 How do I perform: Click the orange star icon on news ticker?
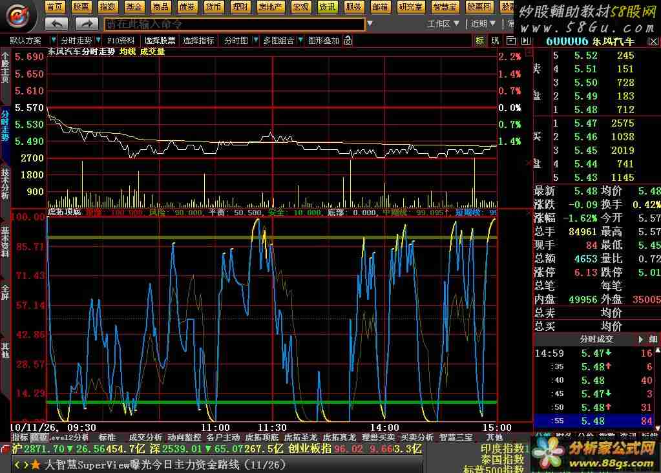click(36, 465)
